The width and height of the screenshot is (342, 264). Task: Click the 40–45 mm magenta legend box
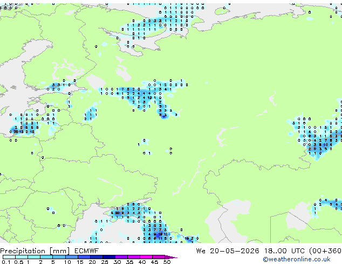[x=146, y=257]
